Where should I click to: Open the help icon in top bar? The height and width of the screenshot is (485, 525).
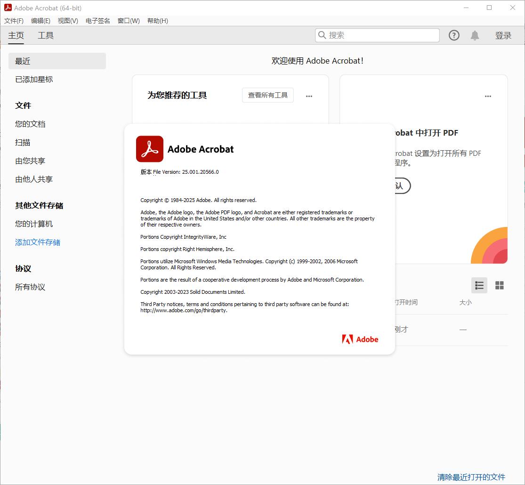click(453, 35)
